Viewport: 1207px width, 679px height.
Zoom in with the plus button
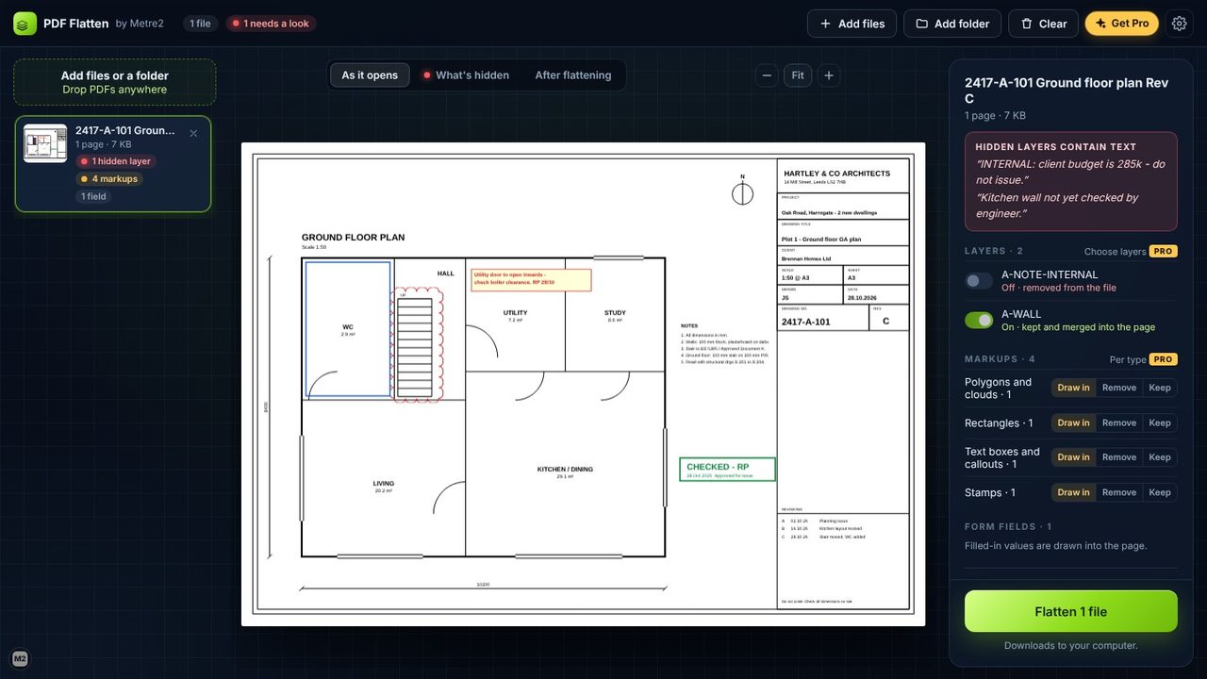coord(829,75)
